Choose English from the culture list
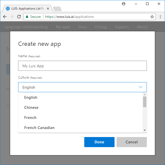This screenshot has width=165, height=165. [80, 97]
